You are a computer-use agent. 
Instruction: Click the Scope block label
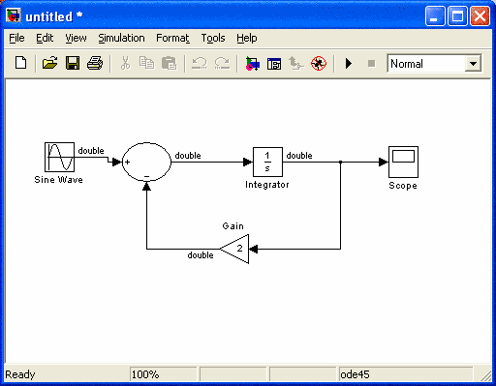click(x=403, y=186)
